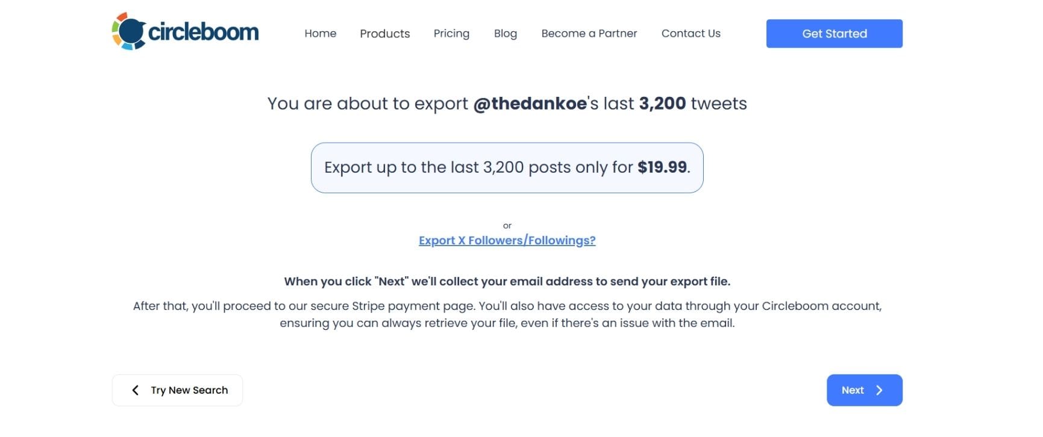Navigate to Pricing
Viewport: 1043px width, 437px height.
point(451,34)
